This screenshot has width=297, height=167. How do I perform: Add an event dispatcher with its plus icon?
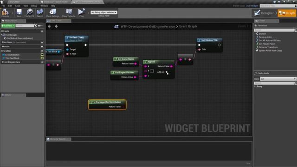coord(42,62)
